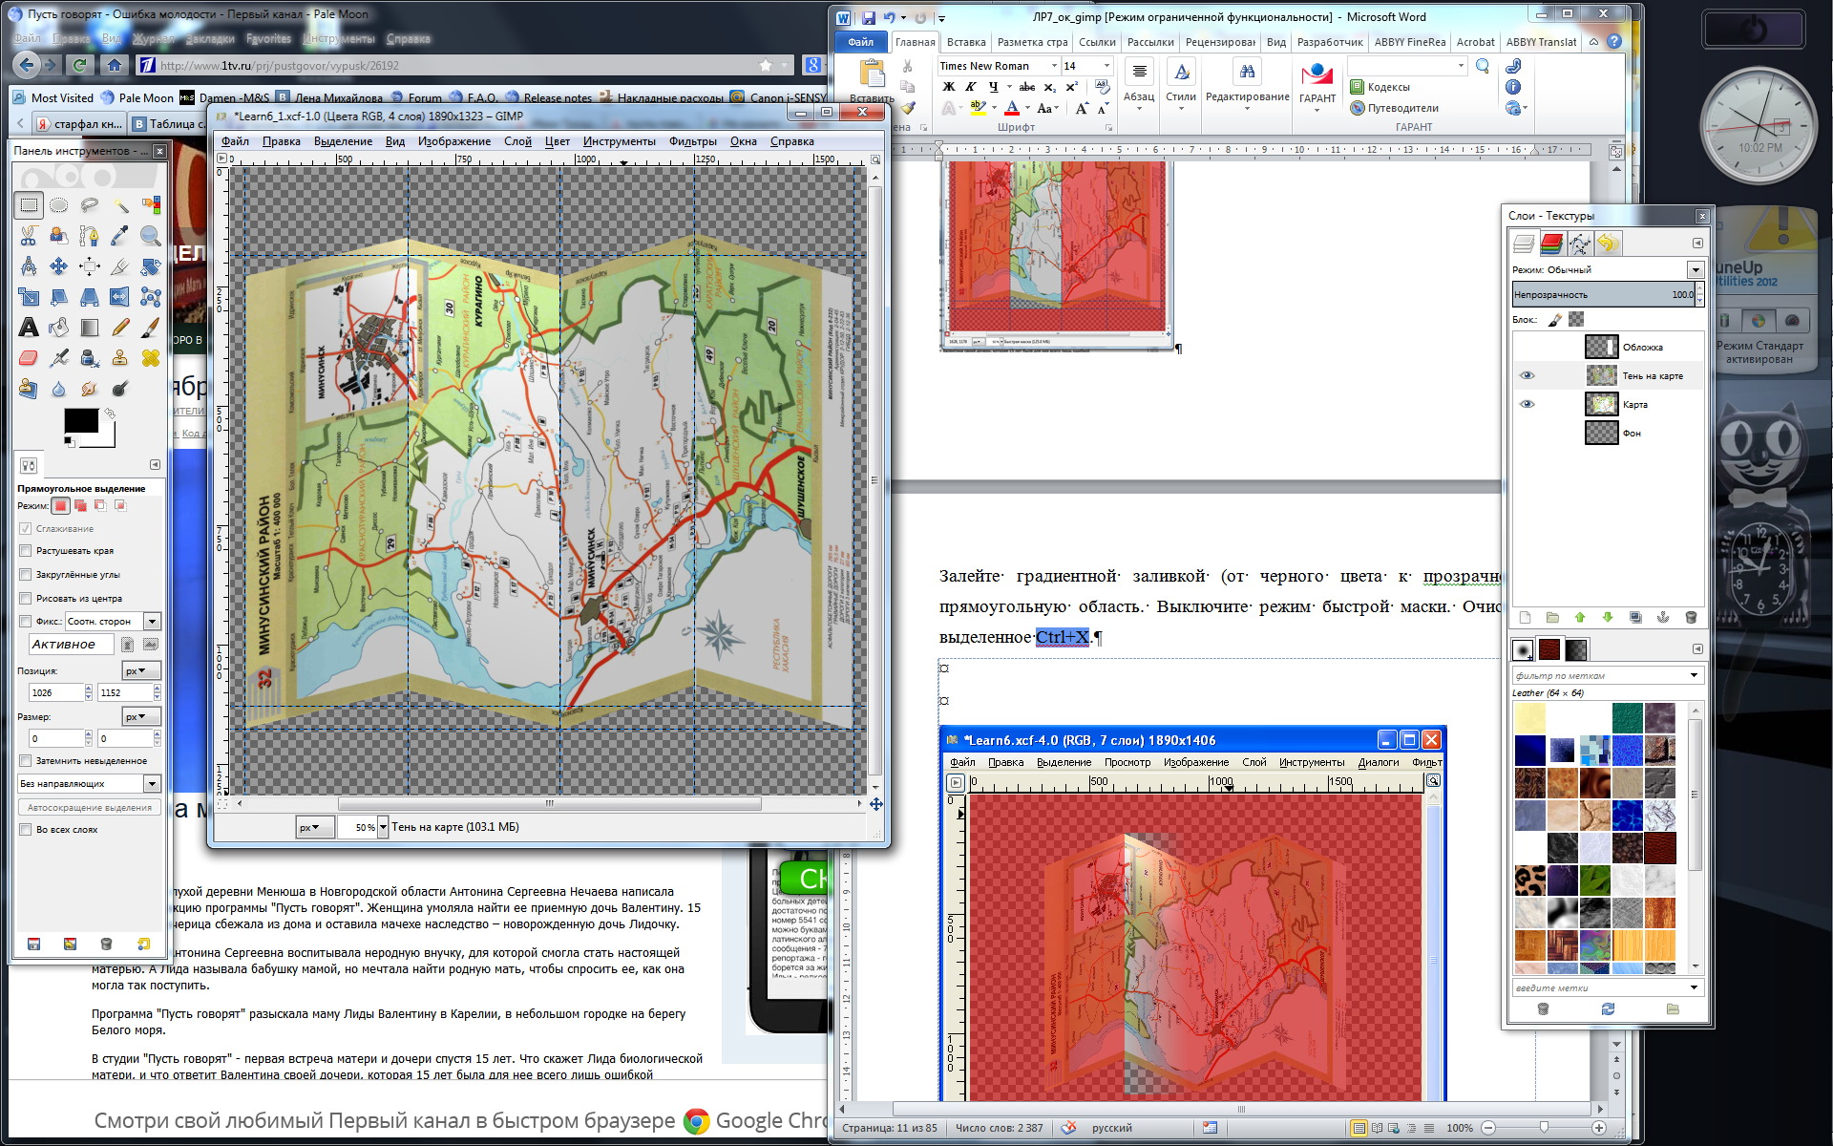1833x1146 pixels.
Task: Open the Фильтры menu in GIMP
Action: [693, 141]
